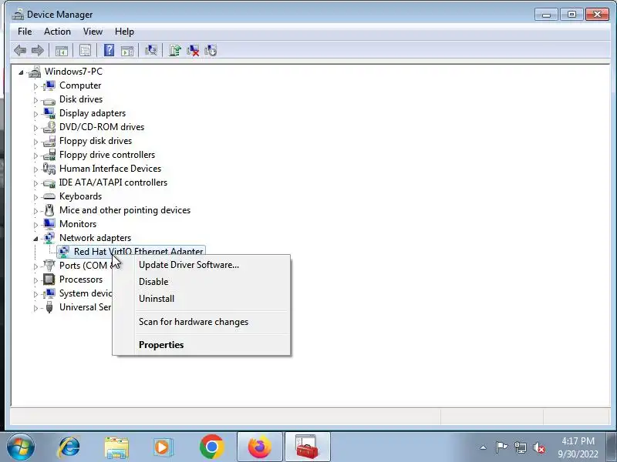This screenshot has width=617, height=462.
Task: Expand the Computer category arrow
Action: coord(35,86)
